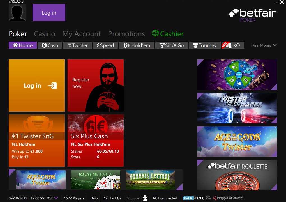
Task: Open the Poker main tab
Action: (x=18, y=34)
